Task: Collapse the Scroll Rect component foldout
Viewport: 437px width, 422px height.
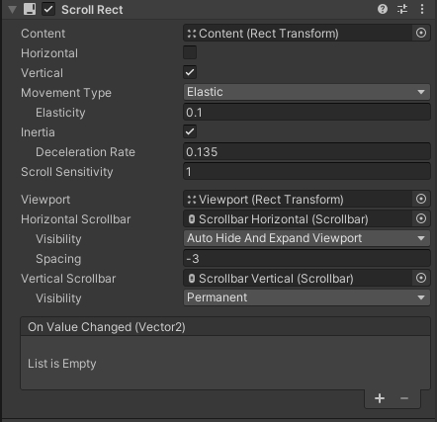Action: 12,9
